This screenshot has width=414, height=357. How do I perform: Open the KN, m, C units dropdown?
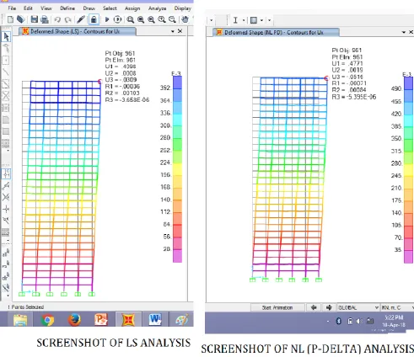pos(397,307)
